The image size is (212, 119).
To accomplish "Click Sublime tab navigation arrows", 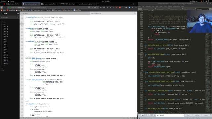I will click(x=140, y=9).
